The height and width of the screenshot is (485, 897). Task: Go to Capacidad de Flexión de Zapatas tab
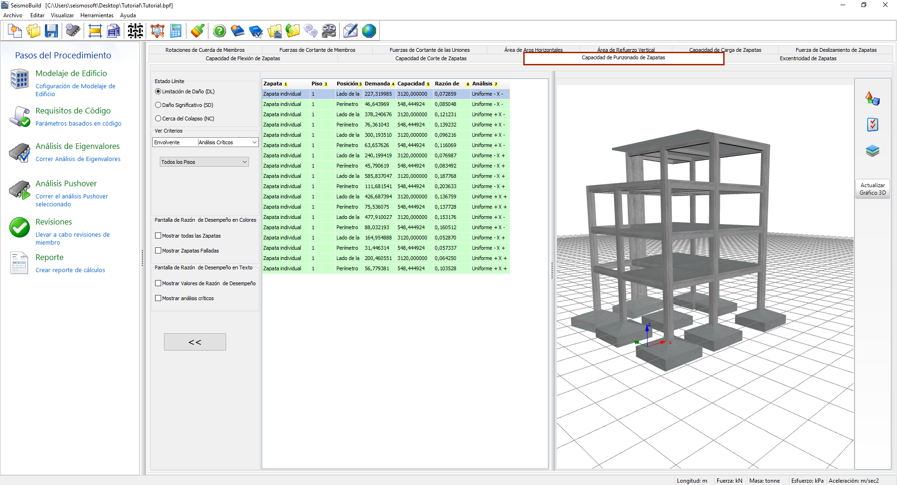[243, 58]
